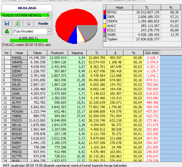182x167 pixels.
Task: Select the MOGAN stock cell
Action: pyautogui.click(x=19, y=111)
